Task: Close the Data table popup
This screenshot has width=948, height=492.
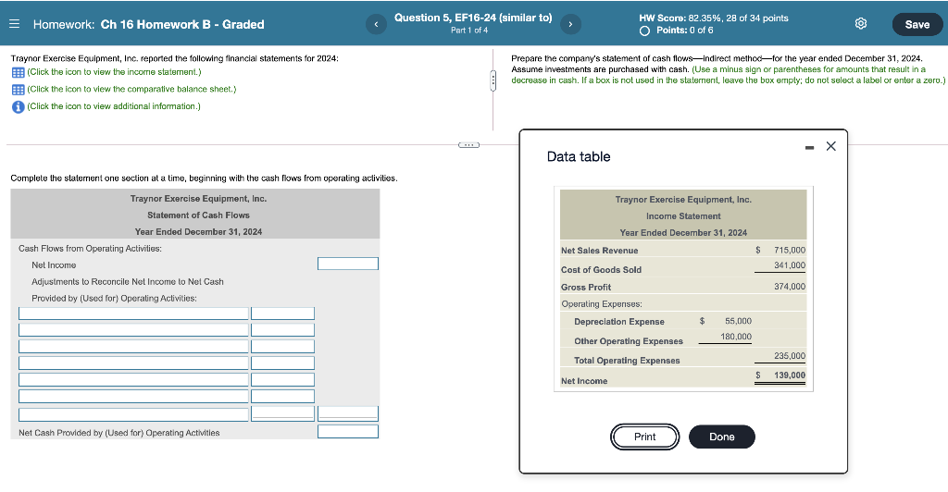Action: tap(830, 146)
